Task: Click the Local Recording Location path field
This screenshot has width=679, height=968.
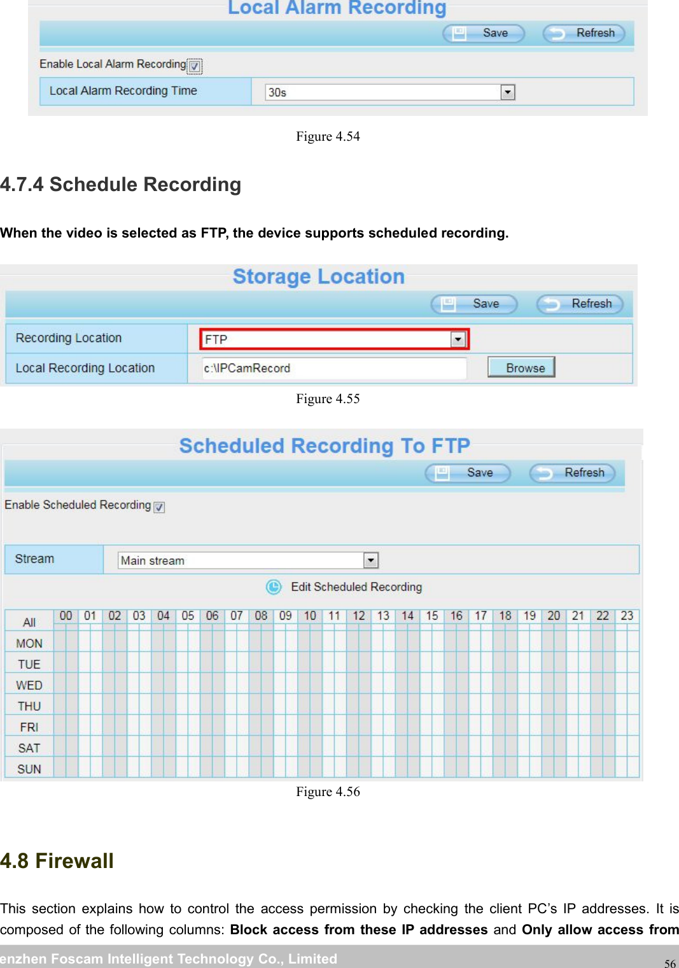Action: tap(335, 368)
